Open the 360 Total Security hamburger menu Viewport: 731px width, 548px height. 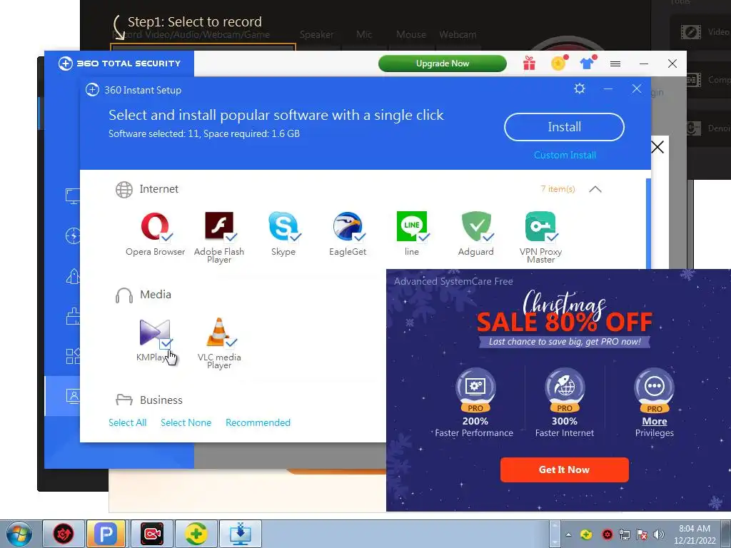tap(615, 64)
